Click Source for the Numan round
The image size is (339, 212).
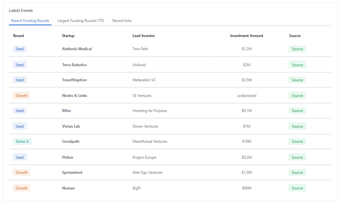(x=297, y=188)
